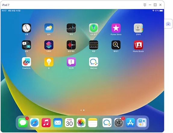The image size is (173, 133).
Task: Open the Tips app lightbulb icon
Action: click(49, 62)
